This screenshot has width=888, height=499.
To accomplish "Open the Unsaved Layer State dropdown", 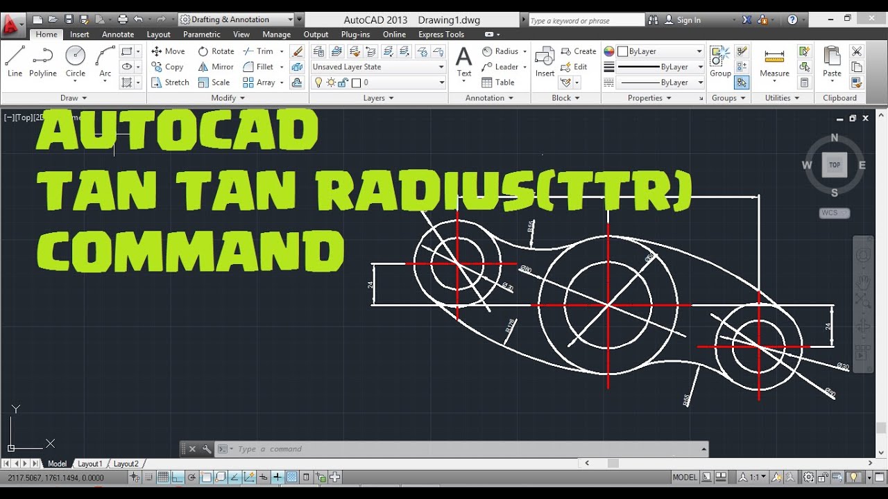I will click(378, 67).
